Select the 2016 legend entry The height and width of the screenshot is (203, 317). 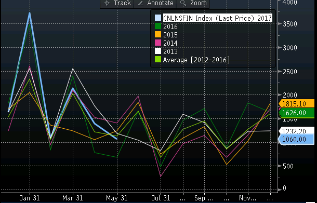pos(170,26)
